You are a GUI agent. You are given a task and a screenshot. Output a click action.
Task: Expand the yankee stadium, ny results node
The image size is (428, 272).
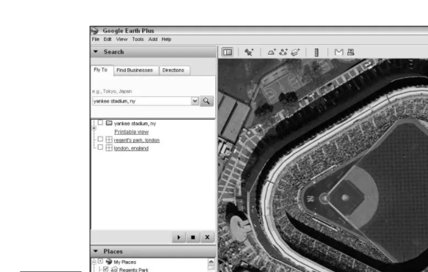tap(94, 128)
